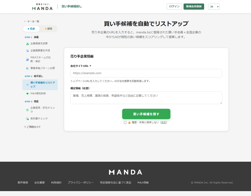Open M&A相性診断 in the sidebar
Viewport: 251px width, 196px height.
tap(40, 93)
